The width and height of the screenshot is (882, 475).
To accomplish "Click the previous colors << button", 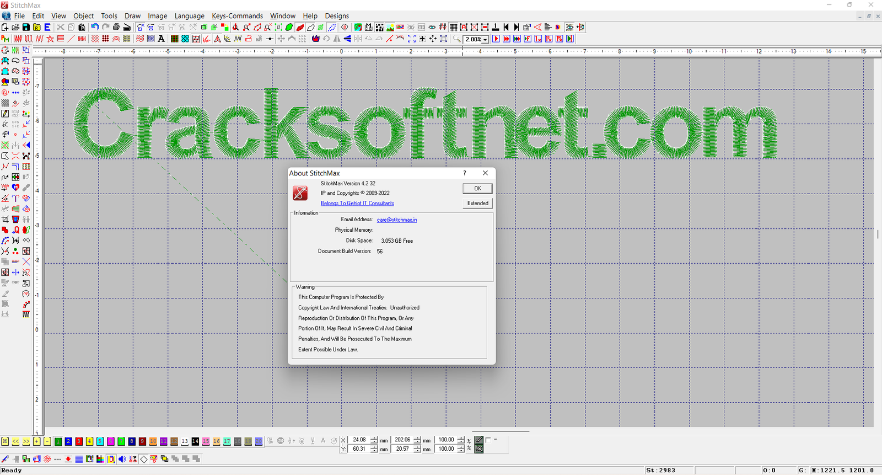I will click(x=15, y=441).
